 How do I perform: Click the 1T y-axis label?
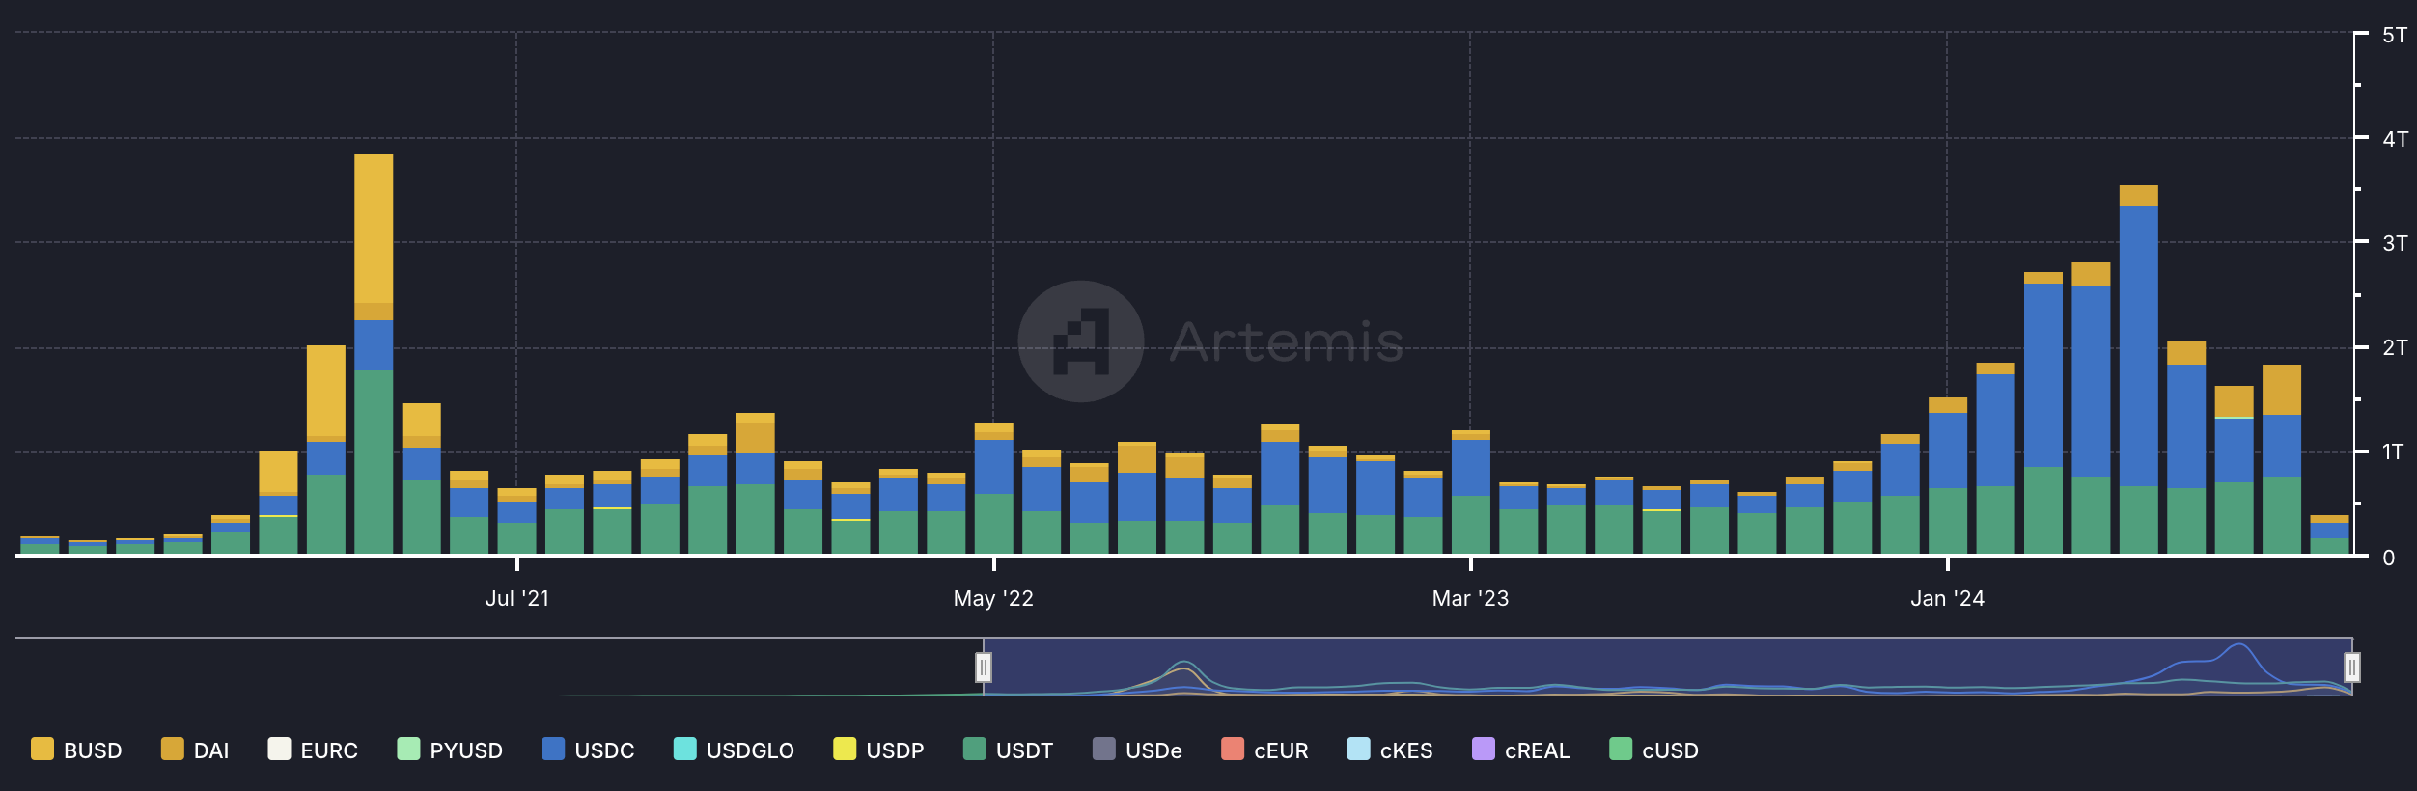[2392, 451]
